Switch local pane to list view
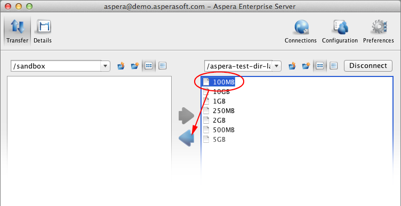The height and width of the screenshot is (206, 401). click(163, 66)
